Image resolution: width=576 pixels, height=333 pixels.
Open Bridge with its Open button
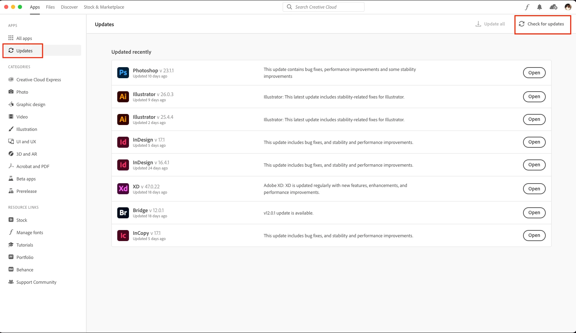click(x=534, y=212)
